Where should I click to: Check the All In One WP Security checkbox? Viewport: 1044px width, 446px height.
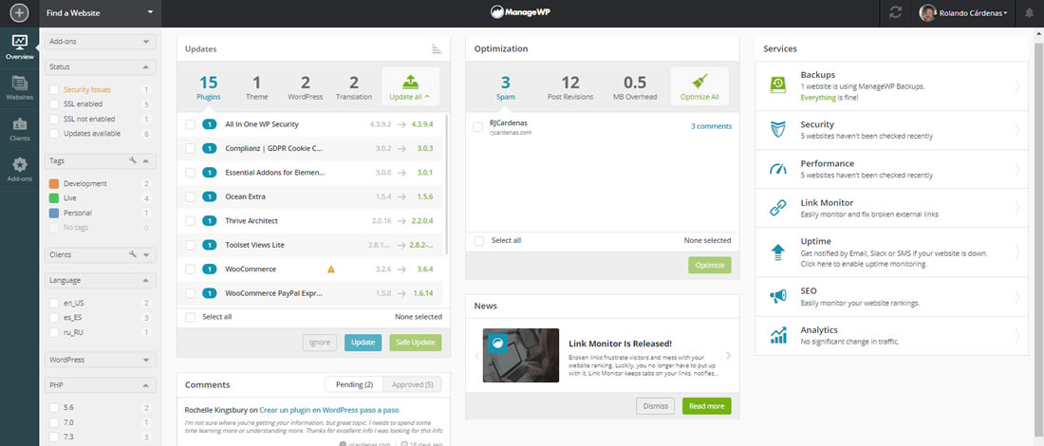[x=191, y=124]
